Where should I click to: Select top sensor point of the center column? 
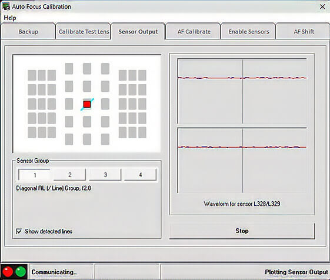pos(87,69)
